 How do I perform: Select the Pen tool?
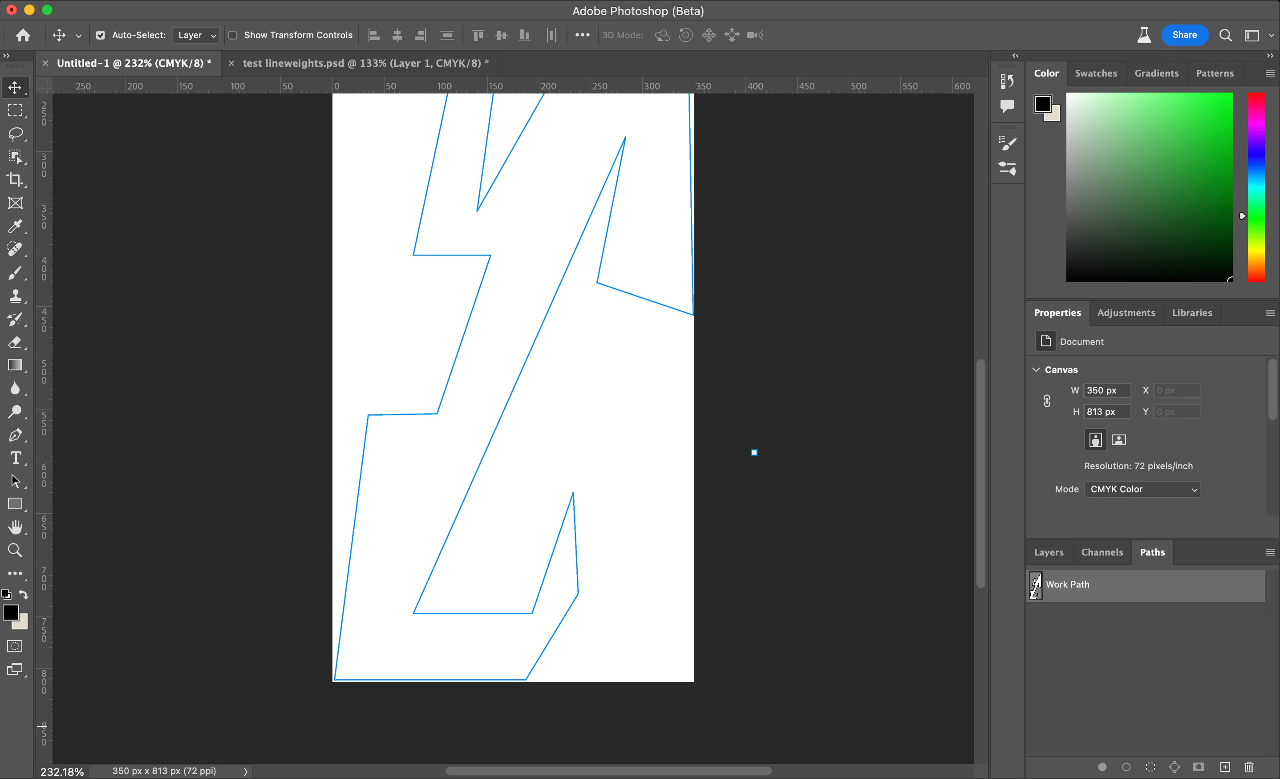(x=15, y=435)
